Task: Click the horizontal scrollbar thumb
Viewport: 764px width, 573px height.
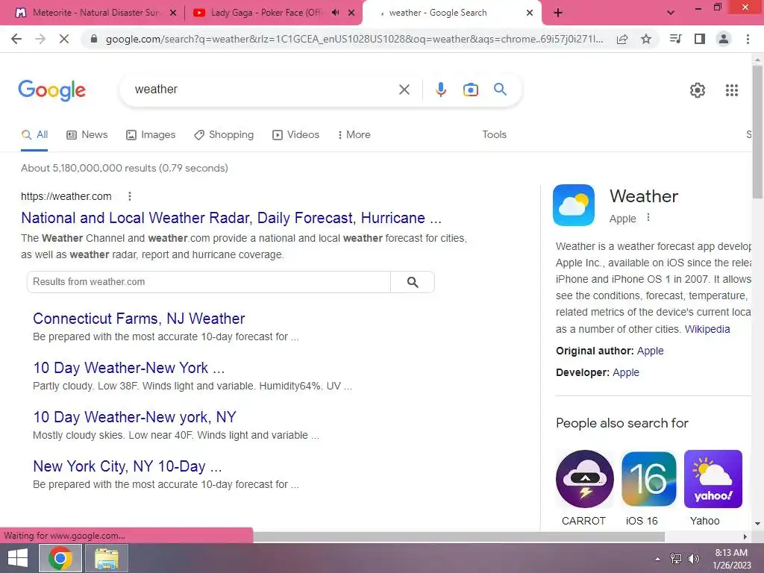Action: coord(459,536)
